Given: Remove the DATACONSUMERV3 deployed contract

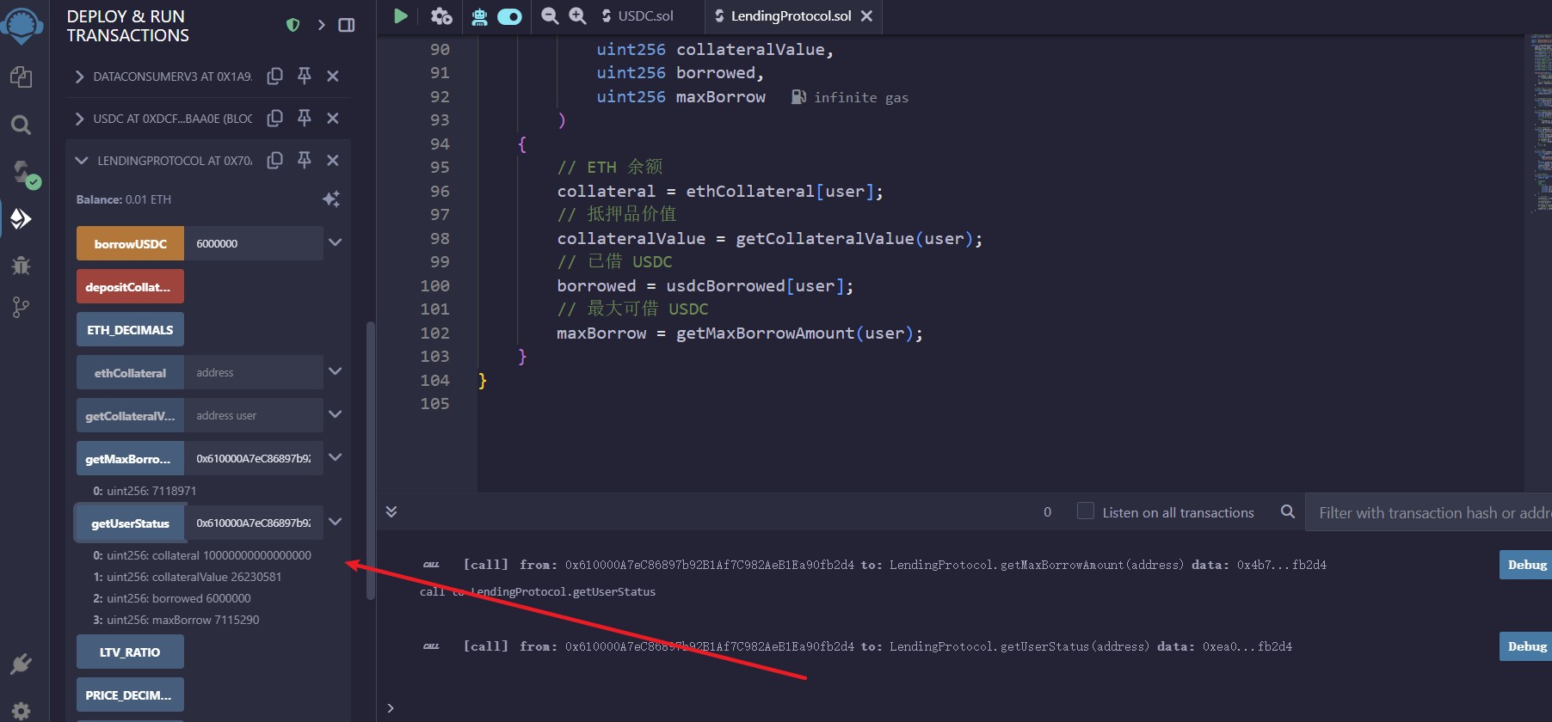Looking at the screenshot, I should point(333,76).
